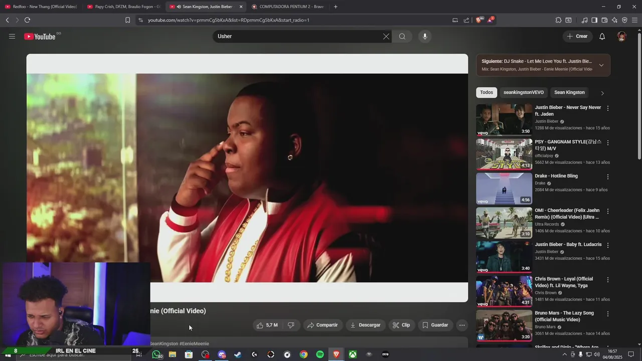The image size is (642, 361).
Task: Open options for GANGNAM STYLE video
Action: [x=608, y=143]
